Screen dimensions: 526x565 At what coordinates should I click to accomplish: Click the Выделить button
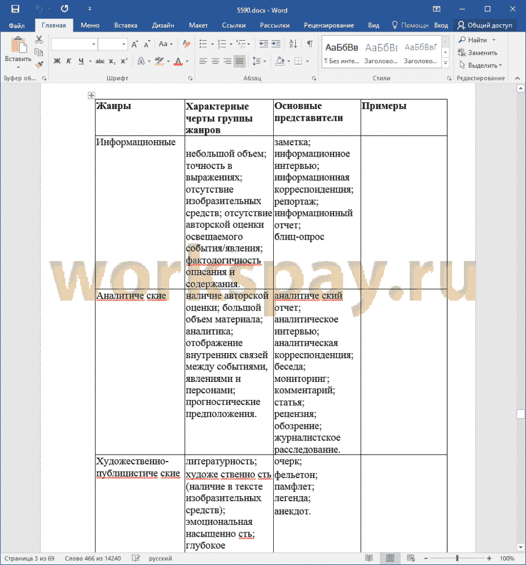[x=480, y=65]
